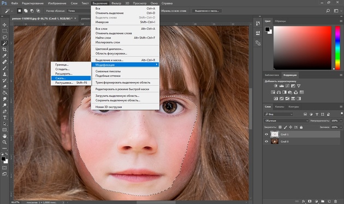The image size is (344, 204).
Task: Click the hue spectrum slider bar
Action: click(x=337, y=48)
